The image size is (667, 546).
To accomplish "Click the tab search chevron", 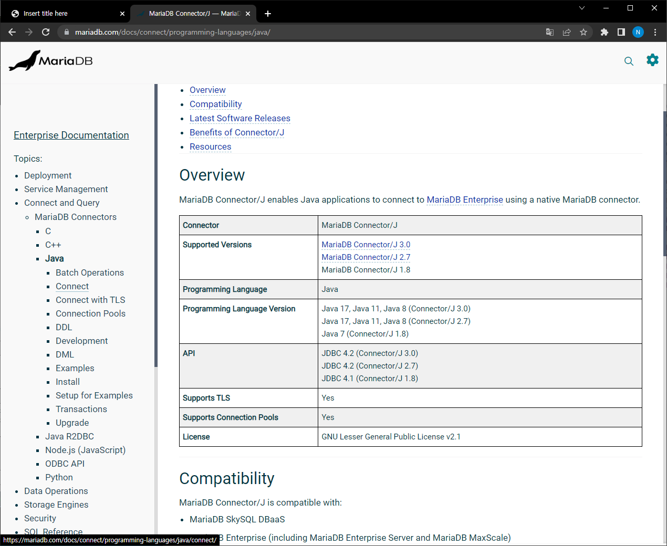I will [582, 8].
